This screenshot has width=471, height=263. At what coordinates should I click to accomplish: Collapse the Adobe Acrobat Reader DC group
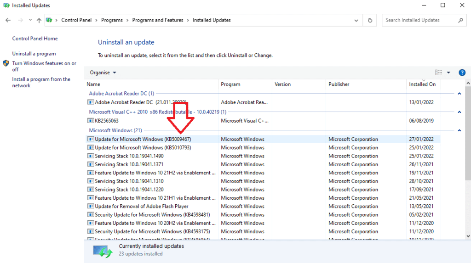pos(460,94)
